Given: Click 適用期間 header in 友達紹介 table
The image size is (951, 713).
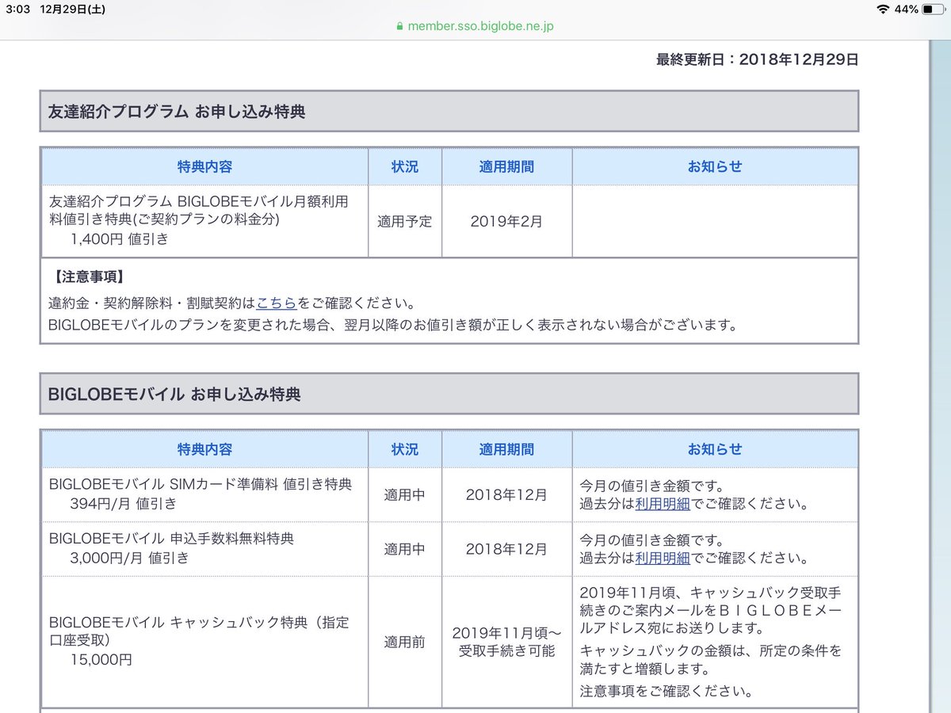Looking at the screenshot, I should click(x=506, y=166).
